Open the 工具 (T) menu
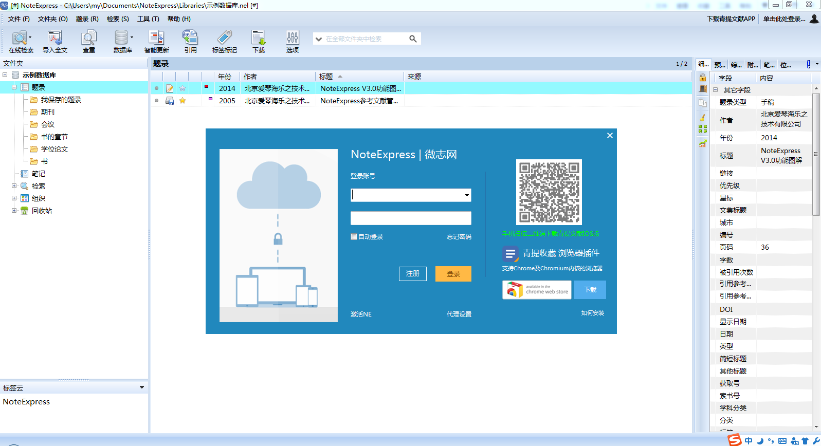Screen dimensions: 821x446 coord(148,19)
